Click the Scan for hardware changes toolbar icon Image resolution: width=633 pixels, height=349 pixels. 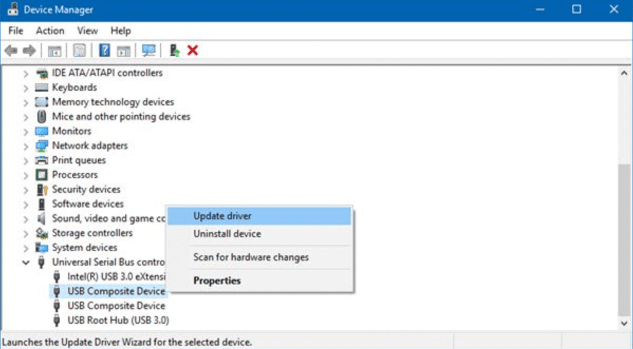point(148,50)
